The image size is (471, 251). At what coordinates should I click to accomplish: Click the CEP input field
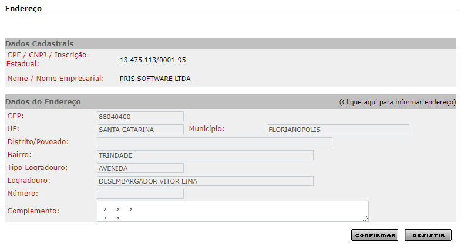tap(140, 117)
